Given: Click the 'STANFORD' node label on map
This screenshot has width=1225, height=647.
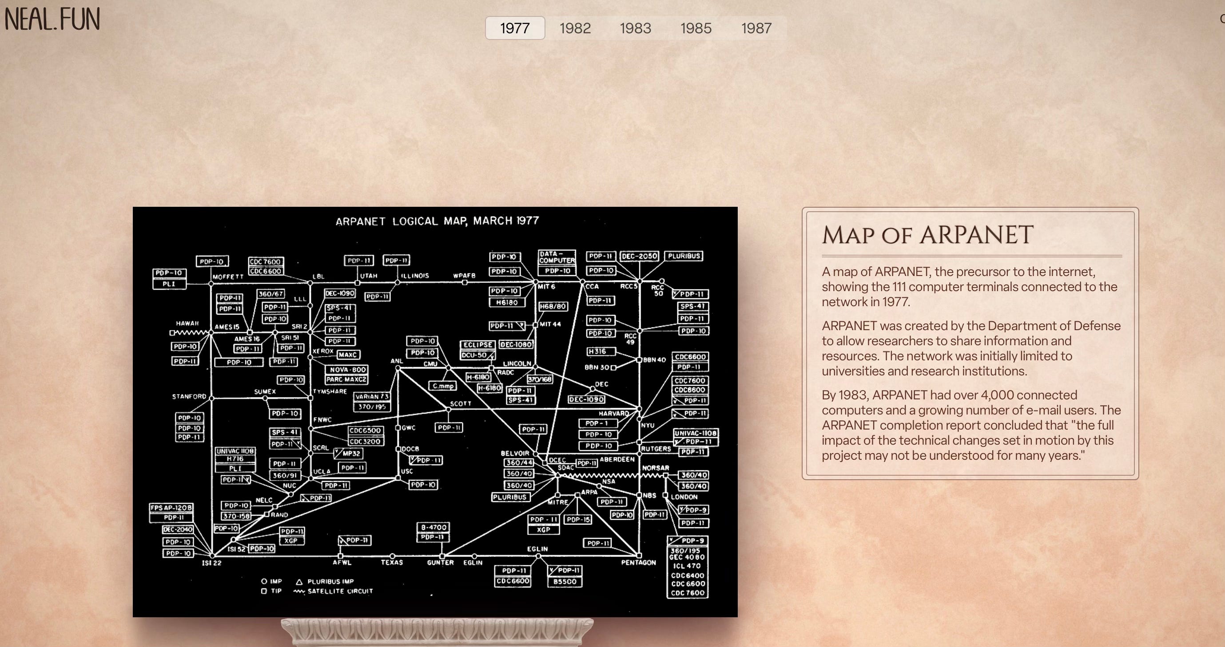Looking at the screenshot, I should (x=189, y=396).
